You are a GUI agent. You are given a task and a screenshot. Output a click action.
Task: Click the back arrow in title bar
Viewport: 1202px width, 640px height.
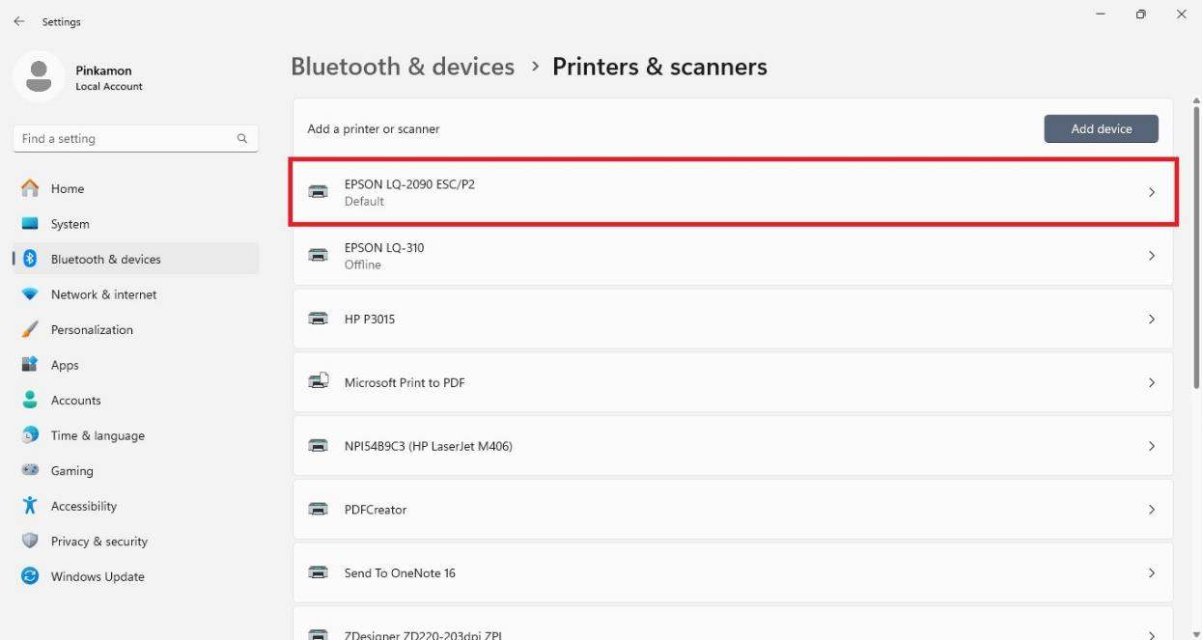[19, 21]
